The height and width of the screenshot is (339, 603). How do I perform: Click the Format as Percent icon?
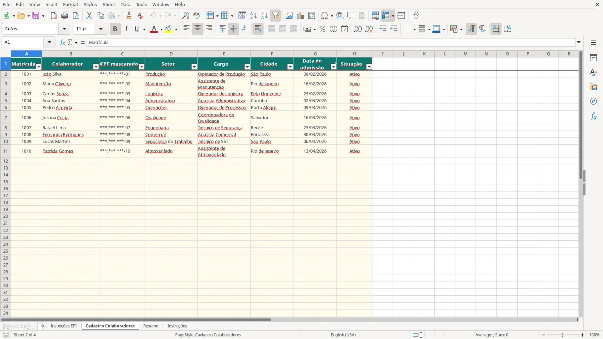(323, 29)
